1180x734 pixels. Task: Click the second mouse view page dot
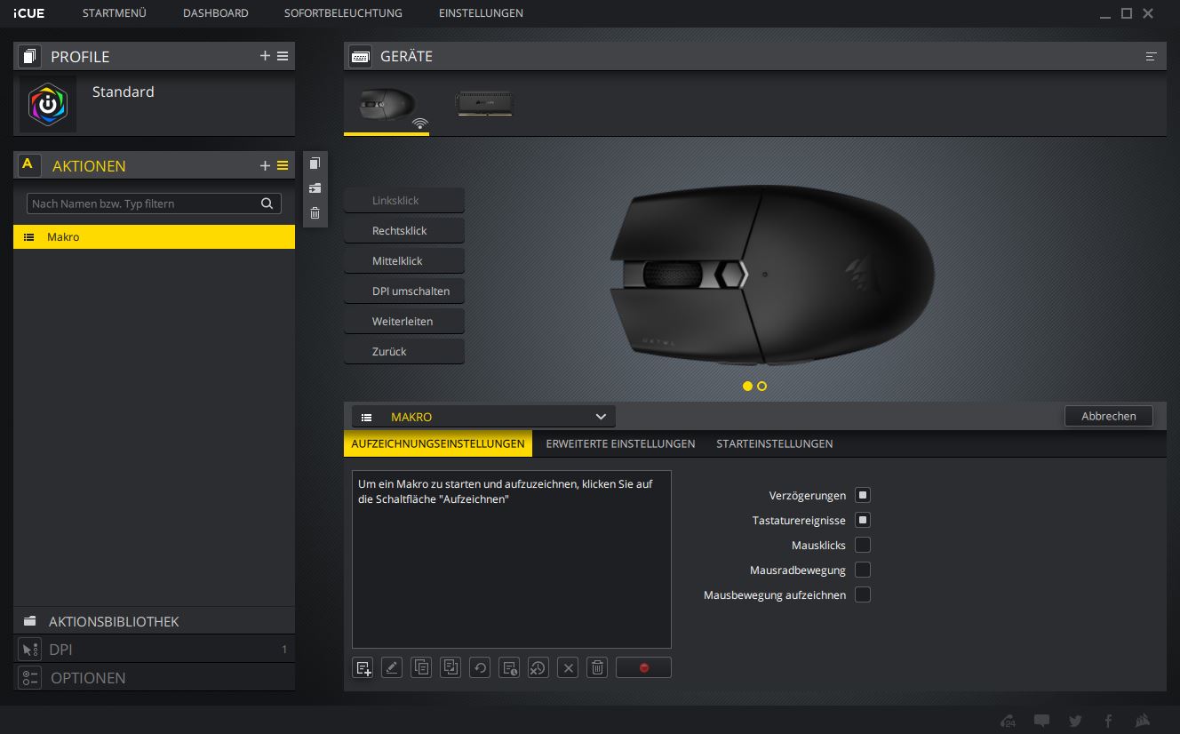[x=762, y=387]
